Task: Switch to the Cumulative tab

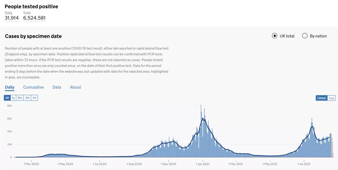Action: 33,87
